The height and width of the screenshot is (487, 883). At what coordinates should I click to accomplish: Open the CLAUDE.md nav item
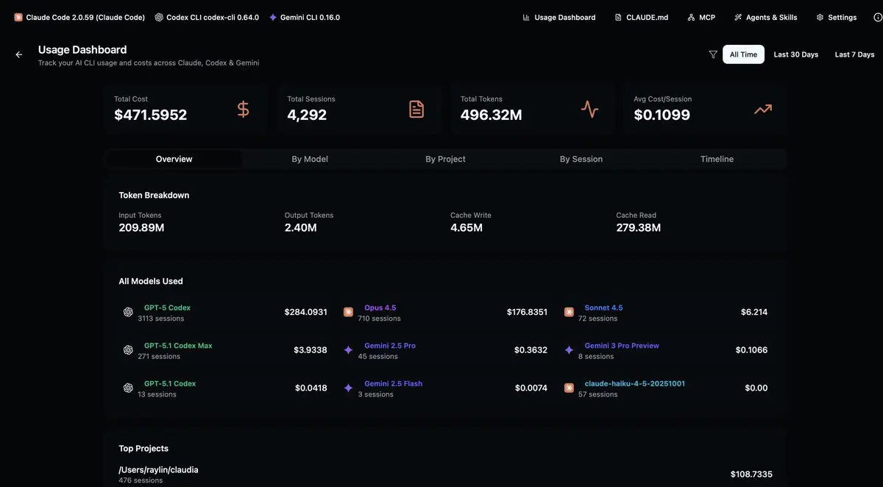[642, 17]
